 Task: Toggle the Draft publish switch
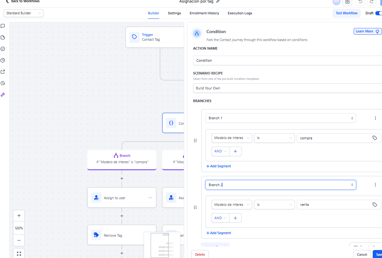[378, 13]
